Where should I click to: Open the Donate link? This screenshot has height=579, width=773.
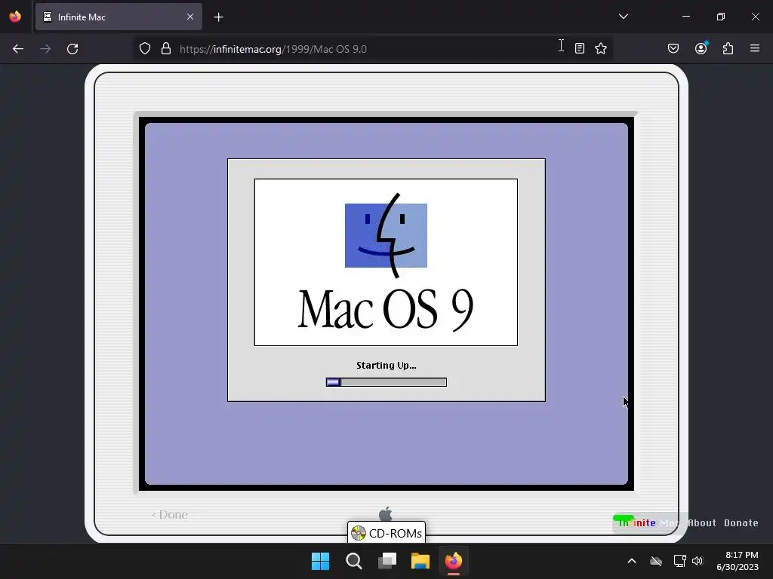pos(741,523)
